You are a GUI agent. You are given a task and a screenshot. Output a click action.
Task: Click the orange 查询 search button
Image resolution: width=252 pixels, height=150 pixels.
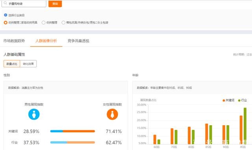[55, 4]
